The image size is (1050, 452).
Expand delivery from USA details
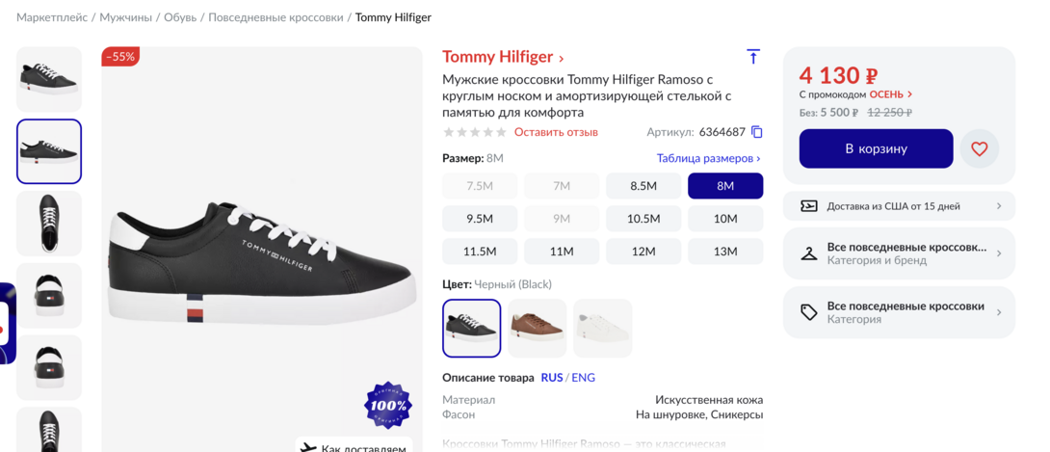[999, 206]
